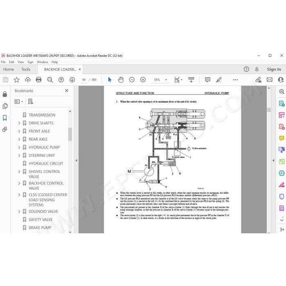286x286 pixels.
Task: Add the star bookmark favorite icon
Action: coord(17,80)
